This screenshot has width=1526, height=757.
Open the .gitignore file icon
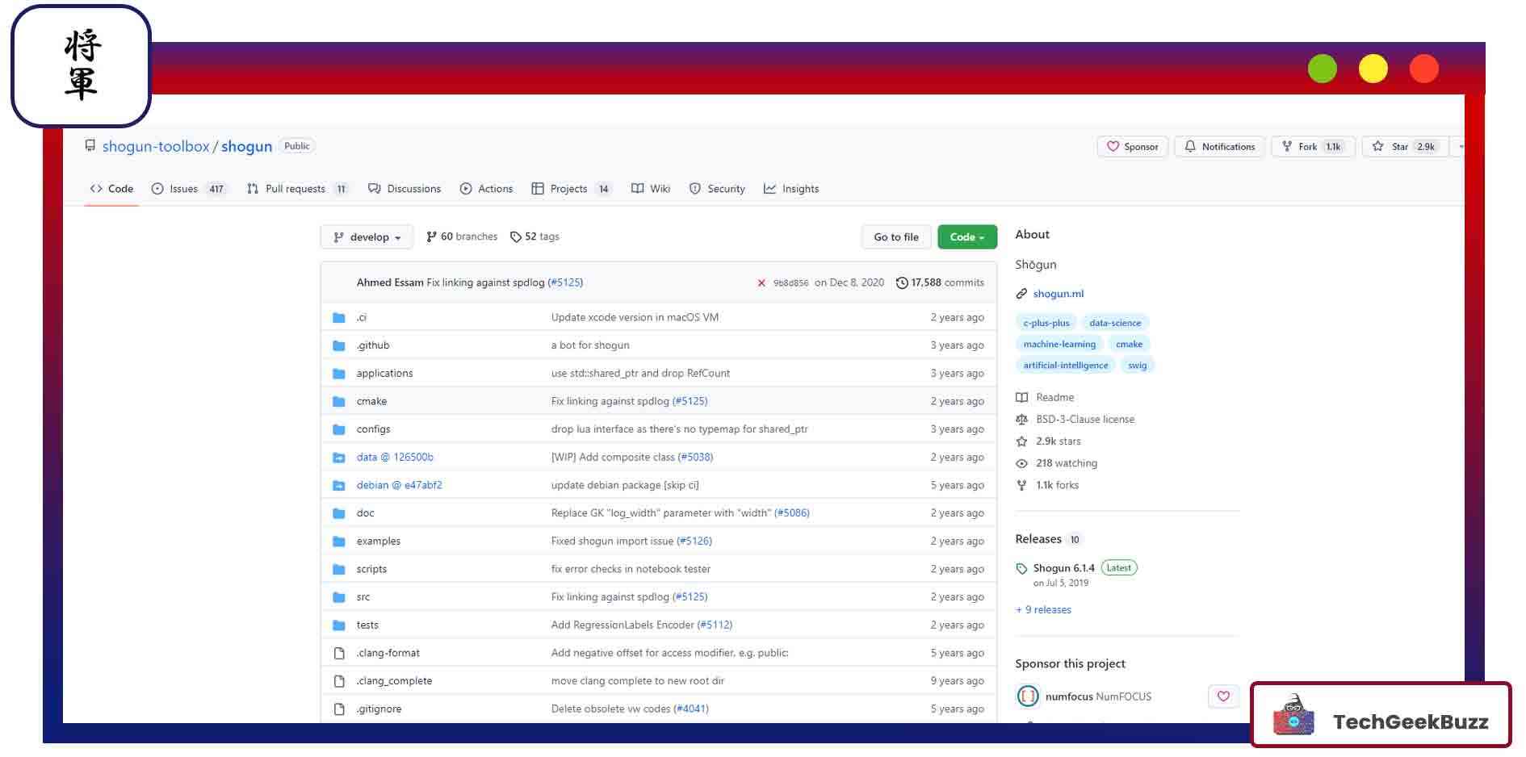(x=339, y=709)
